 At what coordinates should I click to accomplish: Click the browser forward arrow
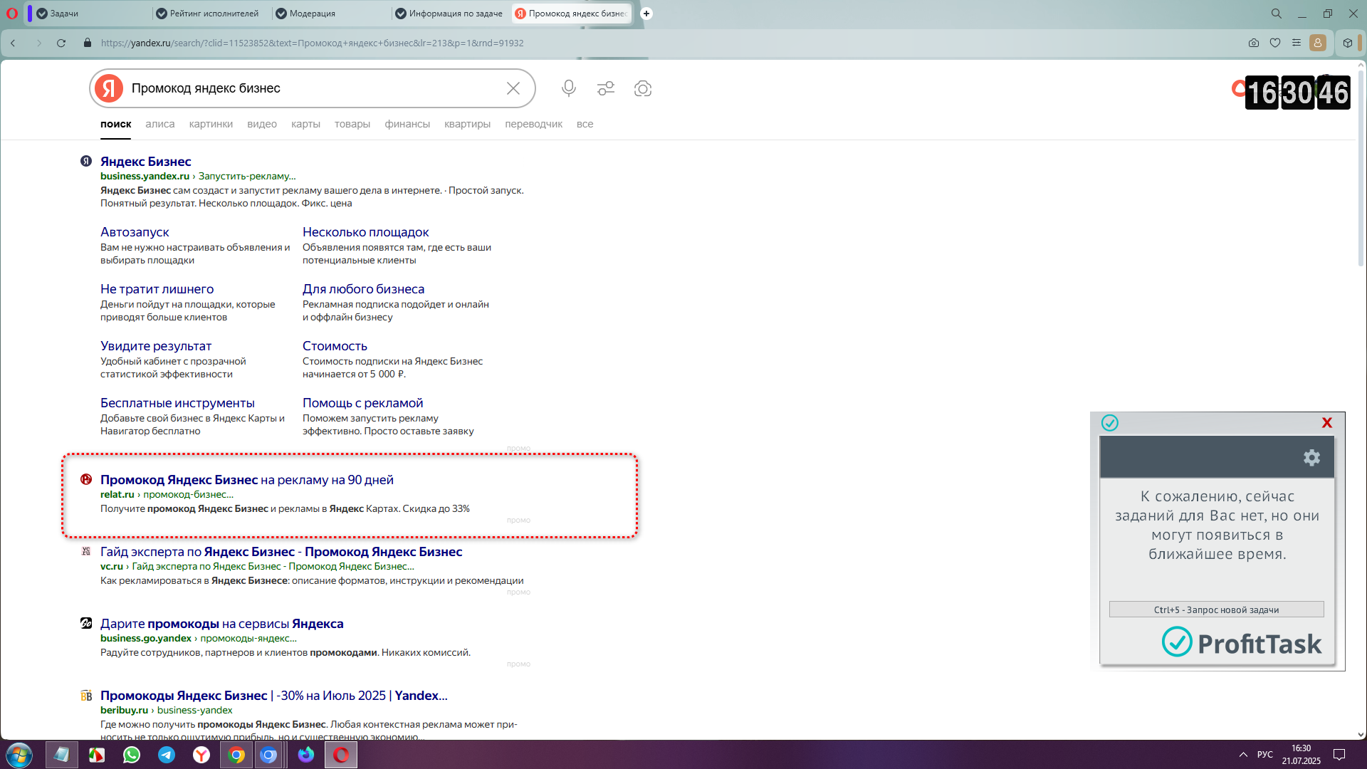[x=38, y=43]
